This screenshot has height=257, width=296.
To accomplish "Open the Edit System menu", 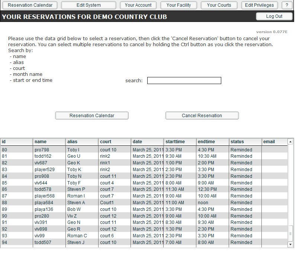I will (x=89, y=5).
